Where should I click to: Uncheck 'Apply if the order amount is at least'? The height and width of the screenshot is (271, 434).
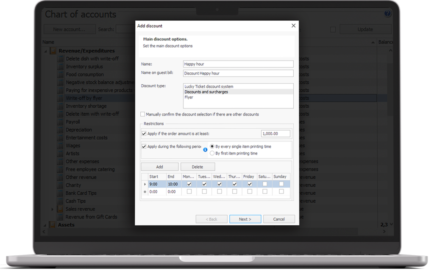[x=144, y=133]
